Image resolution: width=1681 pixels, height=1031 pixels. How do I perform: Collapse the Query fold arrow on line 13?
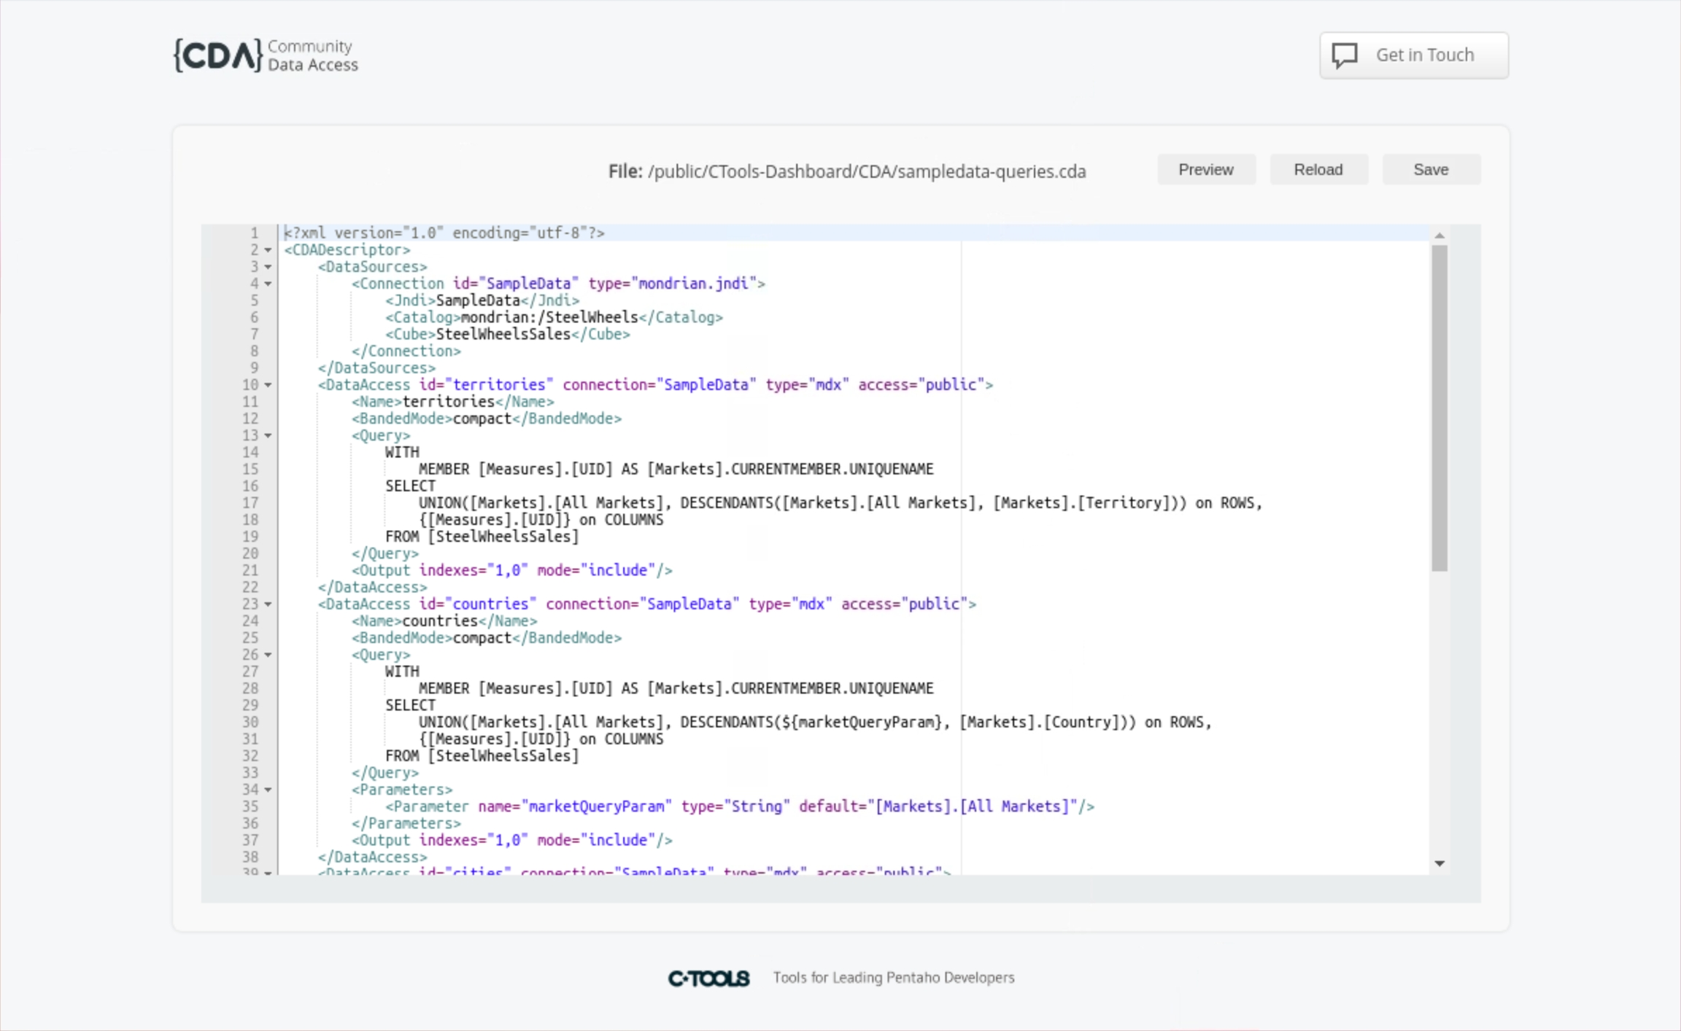pos(268,435)
